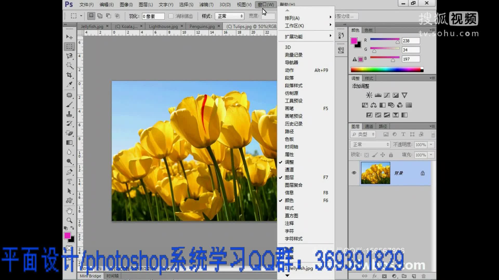Open the 滤镜(T) menu
Screen dimensions: 499x280
click(206, 5)
